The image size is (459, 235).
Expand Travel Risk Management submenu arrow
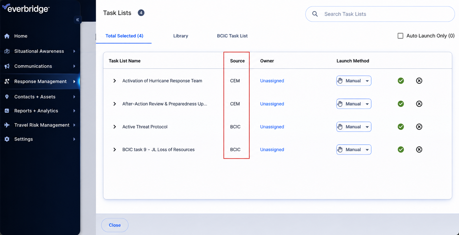point(74,125)
